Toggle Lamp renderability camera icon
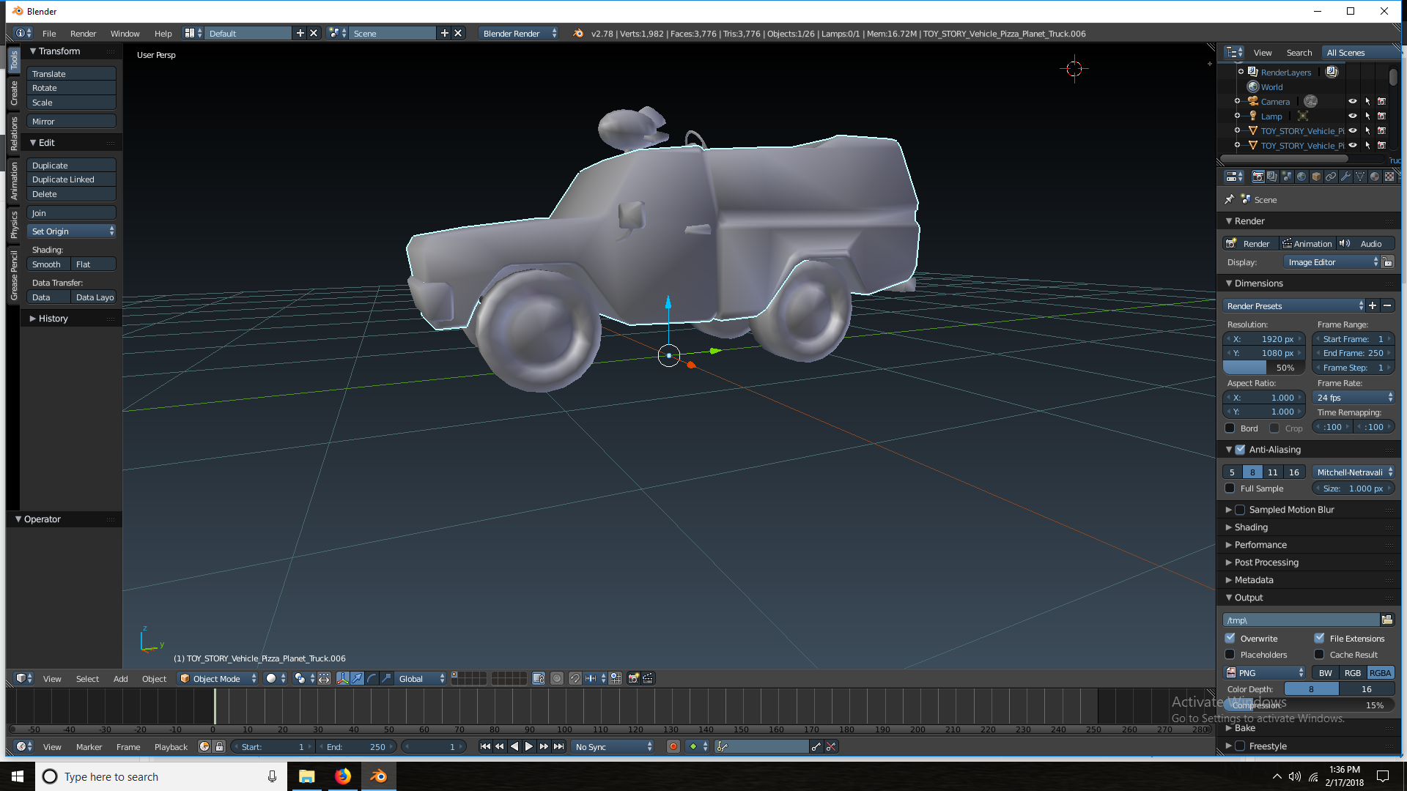Image resolution: width=1407 pixels, height=791 pixels. tap(1382, 116)
